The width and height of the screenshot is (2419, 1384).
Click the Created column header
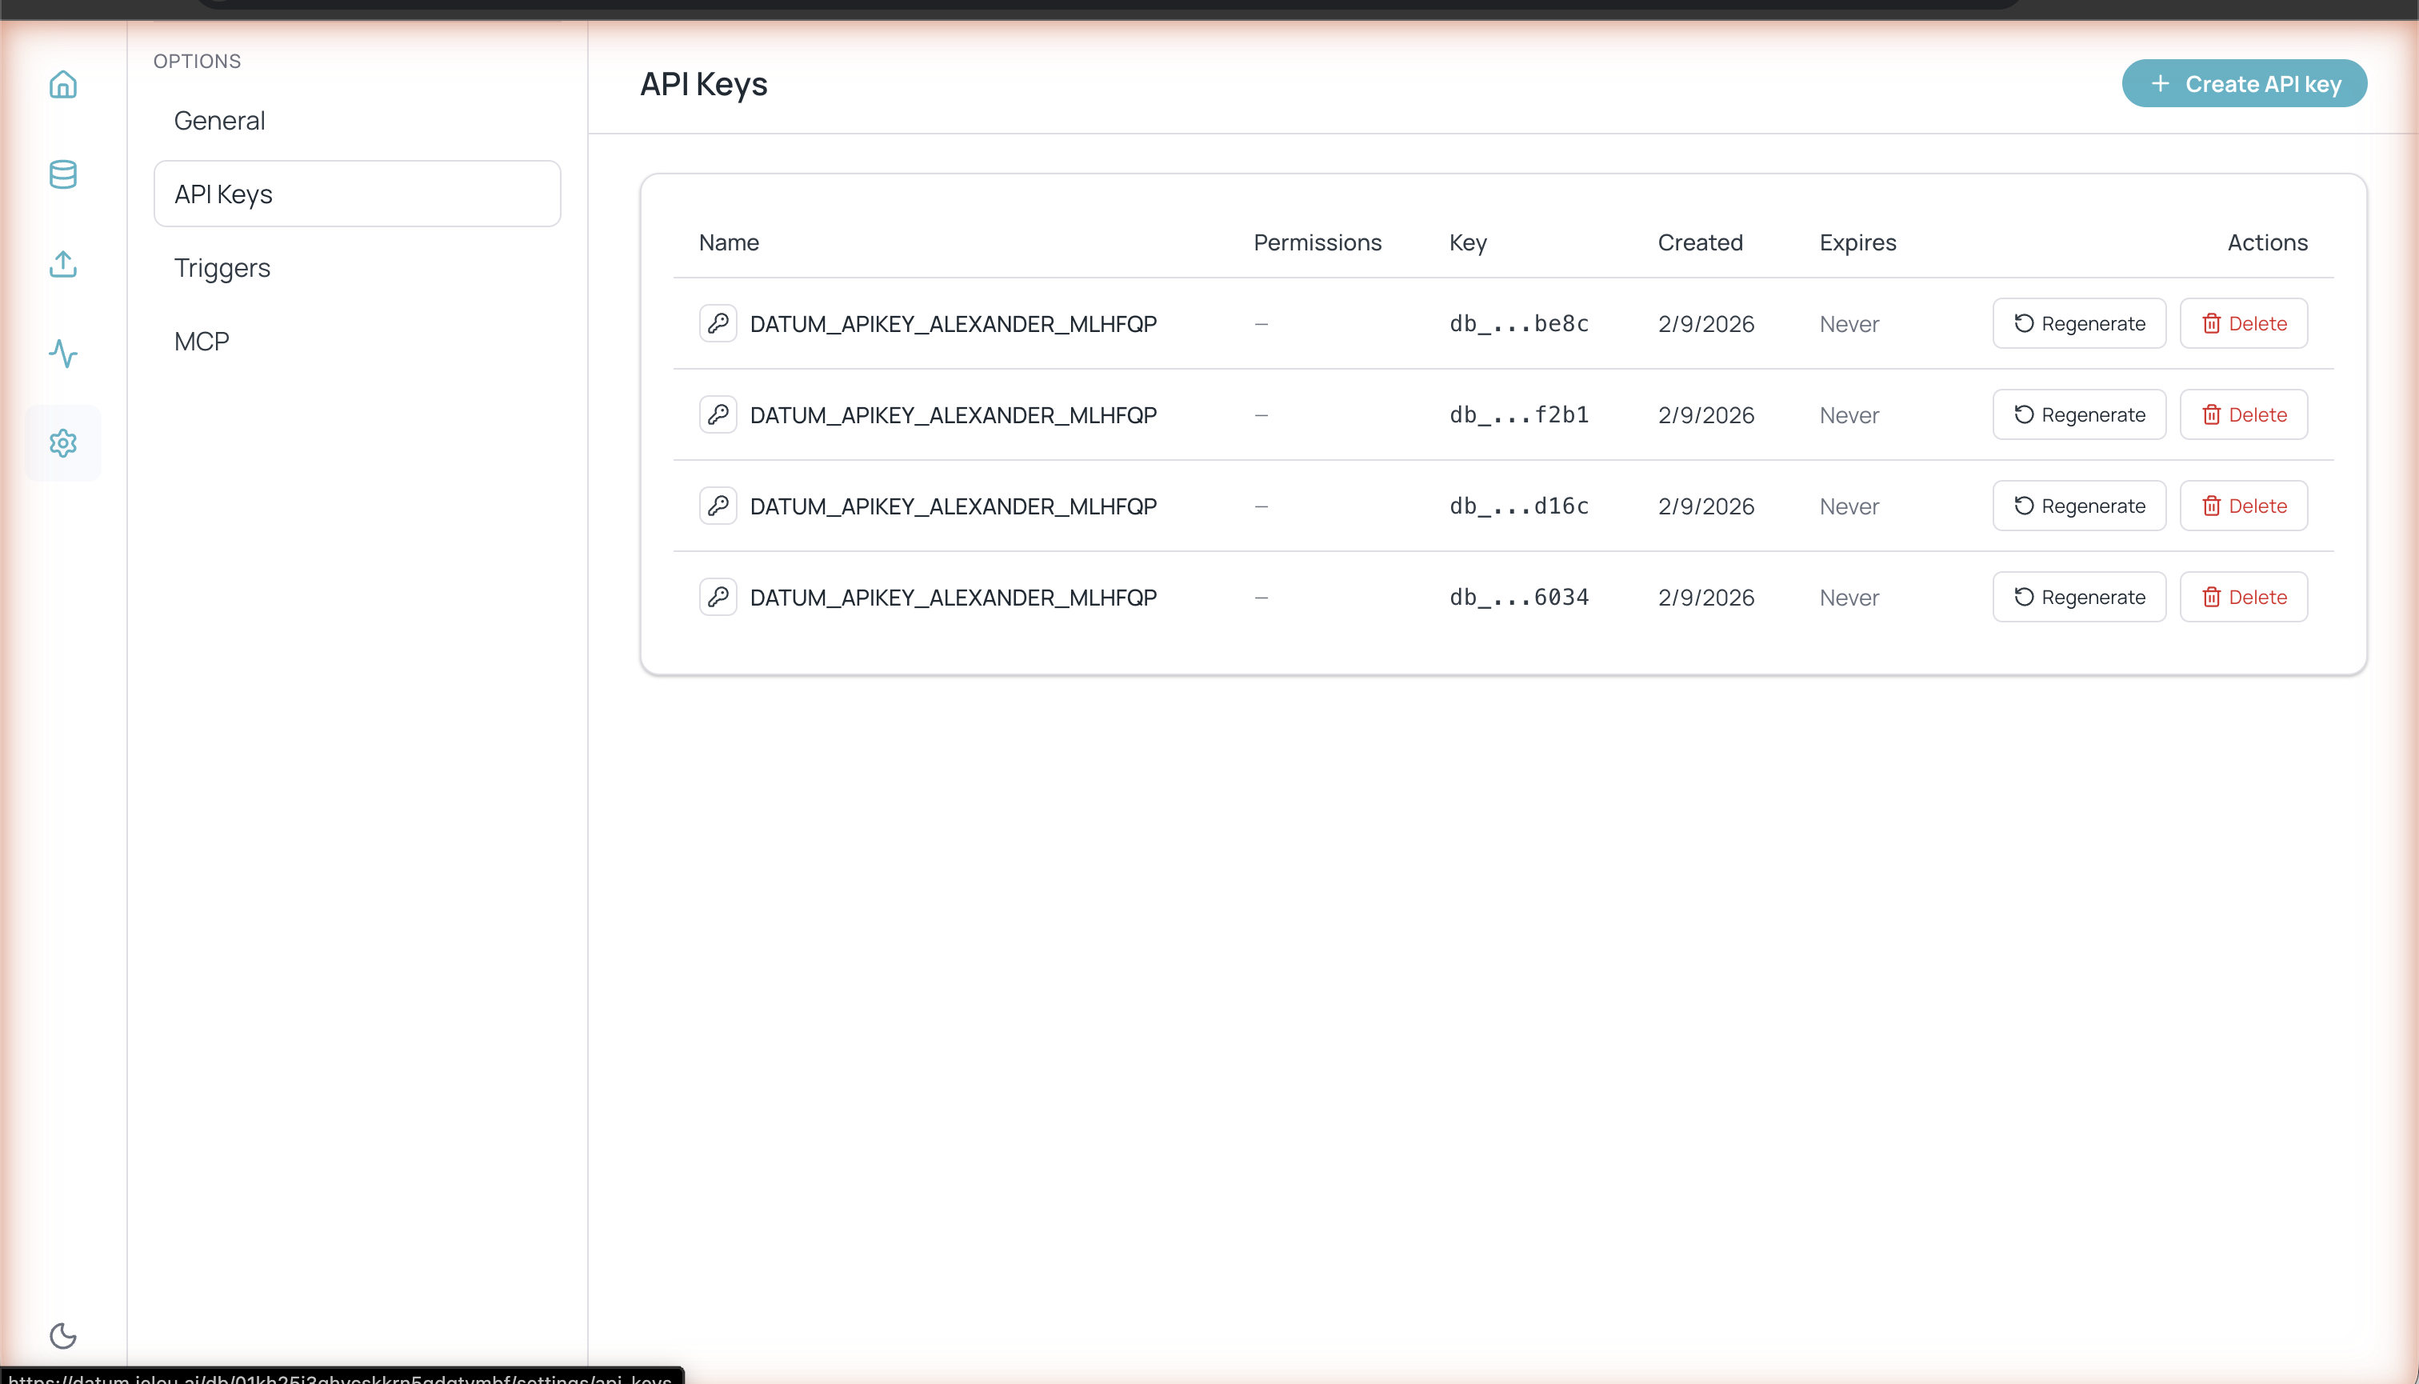point(1701,242)
